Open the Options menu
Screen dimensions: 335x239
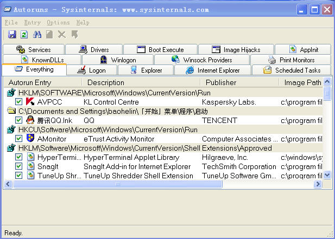click(x=58, y=22)
